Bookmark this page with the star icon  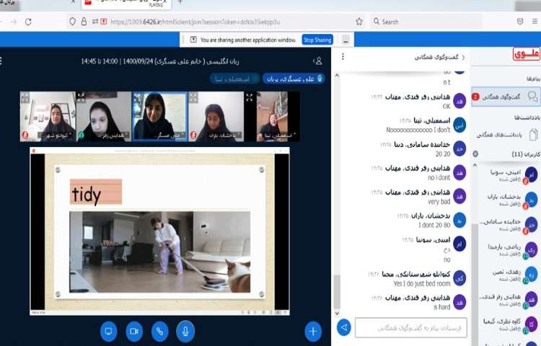(x=359, y=22)
